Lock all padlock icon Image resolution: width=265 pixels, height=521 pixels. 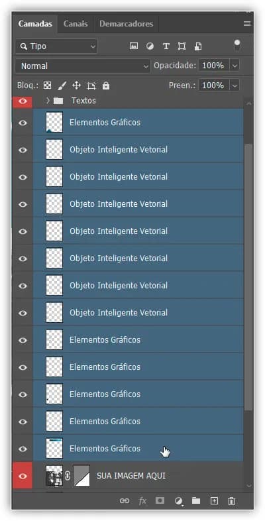pyautogui.click(x=106, y=86)
